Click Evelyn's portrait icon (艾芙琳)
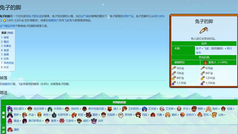 (x=162, y=109)
